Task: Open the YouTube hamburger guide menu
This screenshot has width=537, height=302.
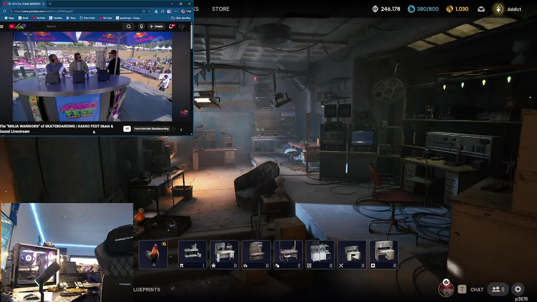Action: [x=2, y=26]
